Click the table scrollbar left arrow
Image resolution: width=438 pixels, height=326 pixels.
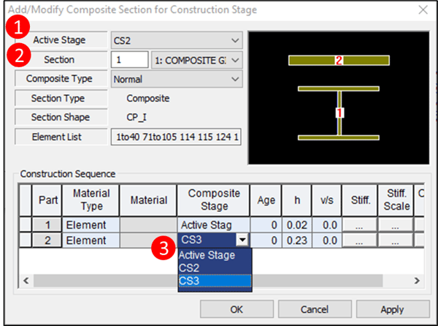tap(26, 281)
